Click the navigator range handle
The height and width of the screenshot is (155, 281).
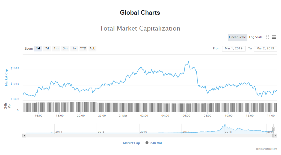click(x=273, y=129)
